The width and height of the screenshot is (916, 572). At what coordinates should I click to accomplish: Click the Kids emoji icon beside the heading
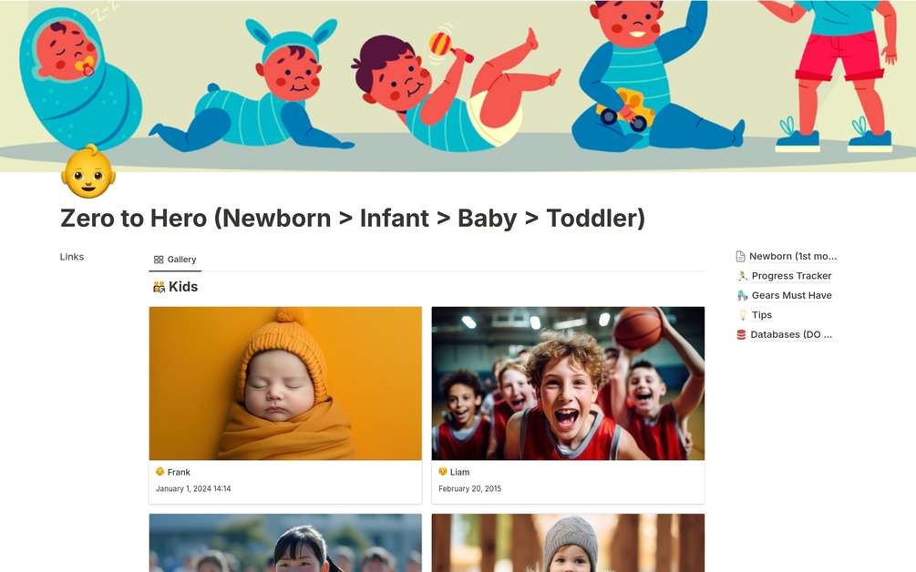pos(159,287)
